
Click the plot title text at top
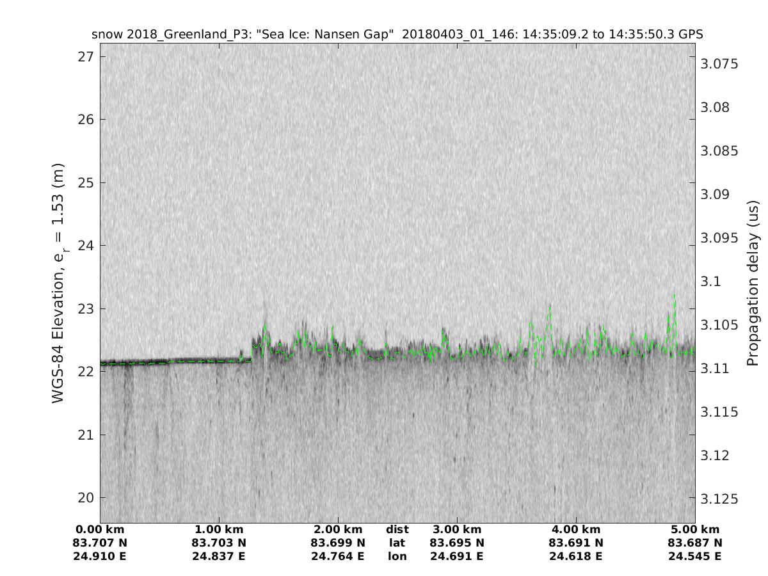click(x=397, y=34)
